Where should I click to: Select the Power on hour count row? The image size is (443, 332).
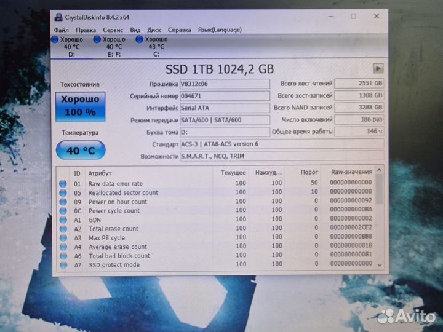[x=216, y=201]
